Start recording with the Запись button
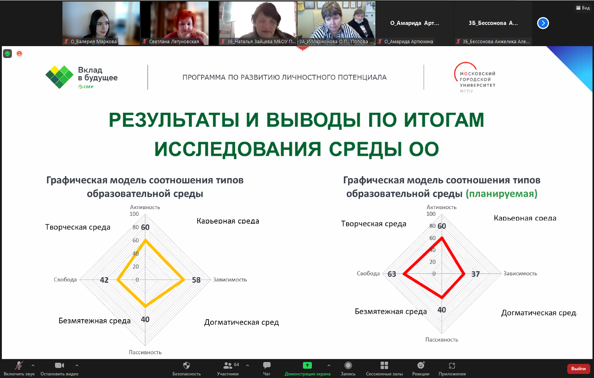The width and height of the screenshot is (594, 378). [348, 366]
